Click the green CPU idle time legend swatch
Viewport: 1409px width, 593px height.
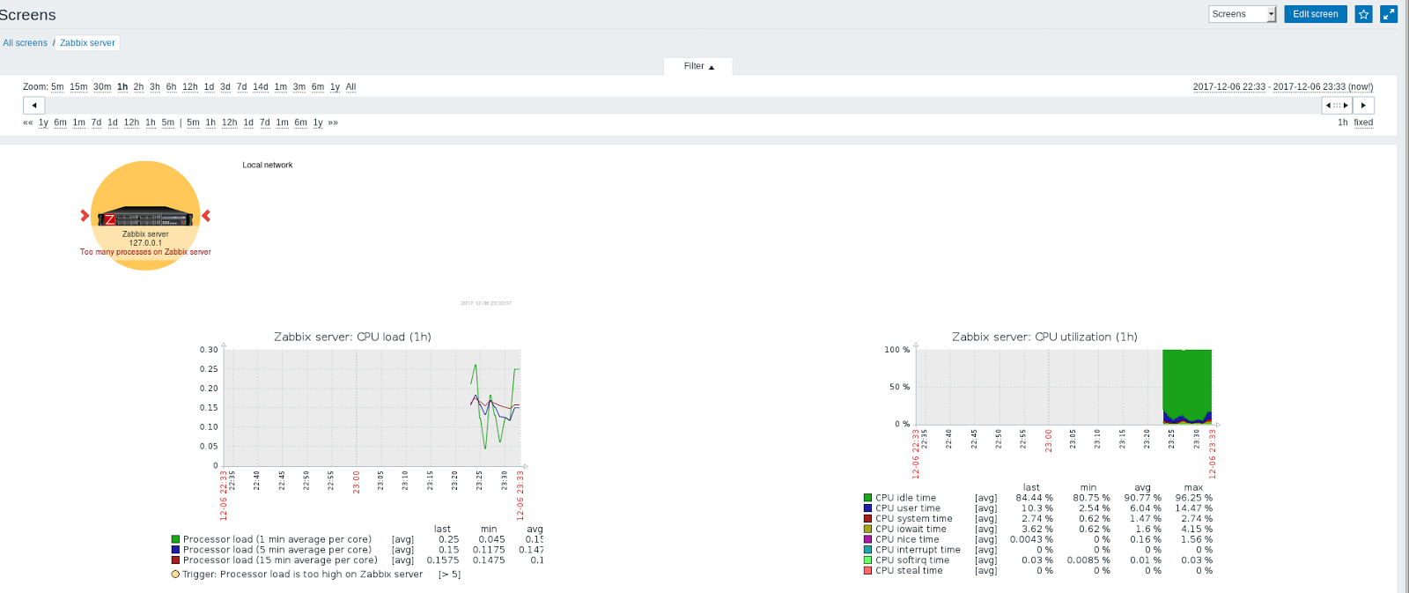click(x=867, y=498)
